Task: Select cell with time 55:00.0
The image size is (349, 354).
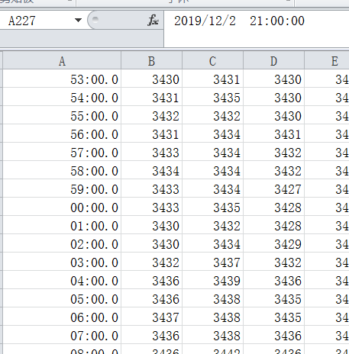Action: pos(62,115)
